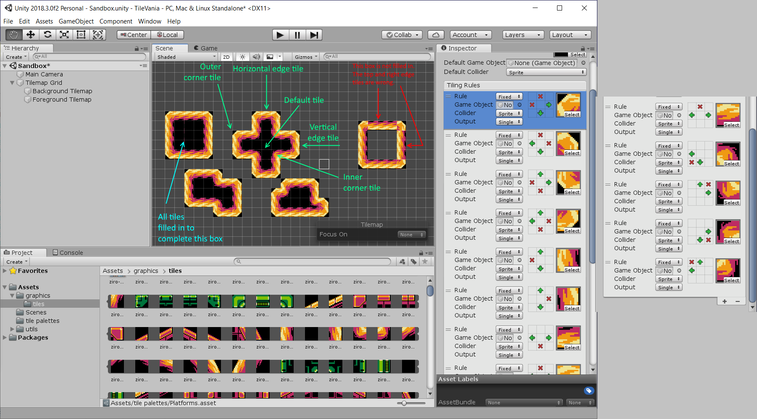The height and width of the screenshot is (419, 757).
Task: Toggle scene audio speaker icon
Action: click(256, 57)
